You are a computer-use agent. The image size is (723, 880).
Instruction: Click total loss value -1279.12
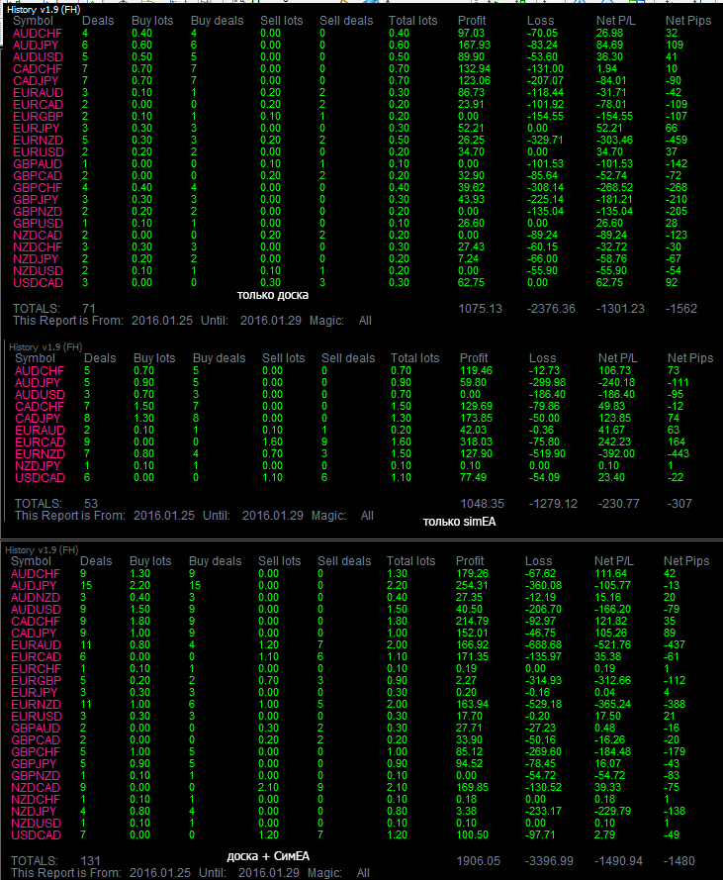(x=553, y=504)
